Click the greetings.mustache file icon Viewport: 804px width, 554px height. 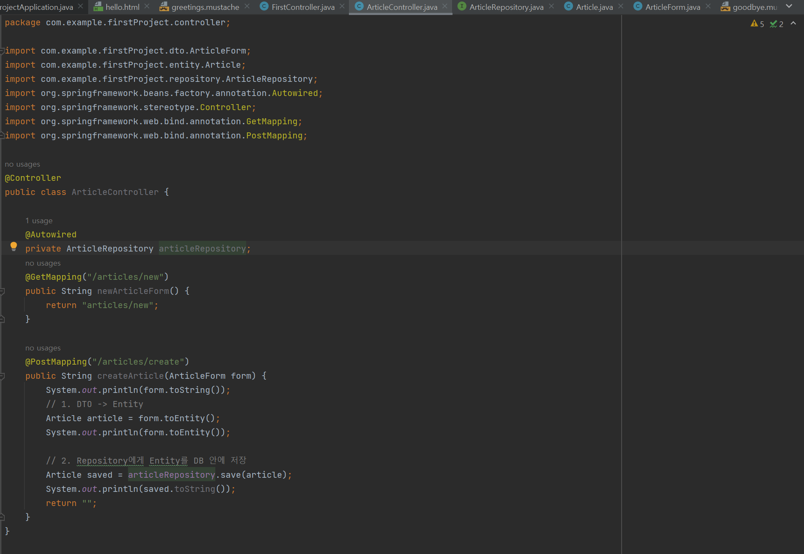click(x=164, y=6)
